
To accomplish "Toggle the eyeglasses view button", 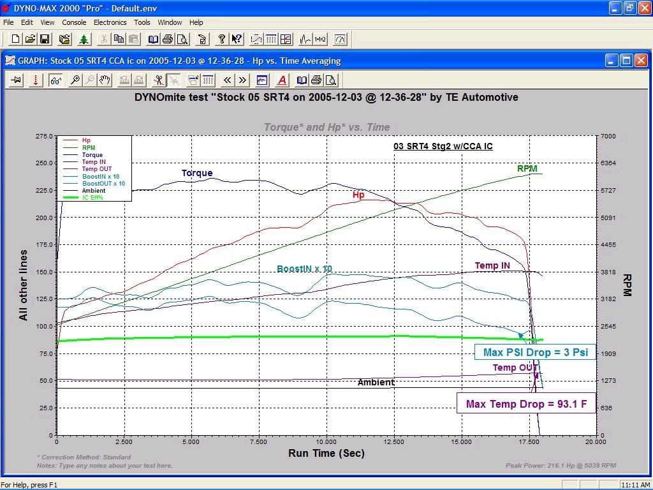I will 56,80.
